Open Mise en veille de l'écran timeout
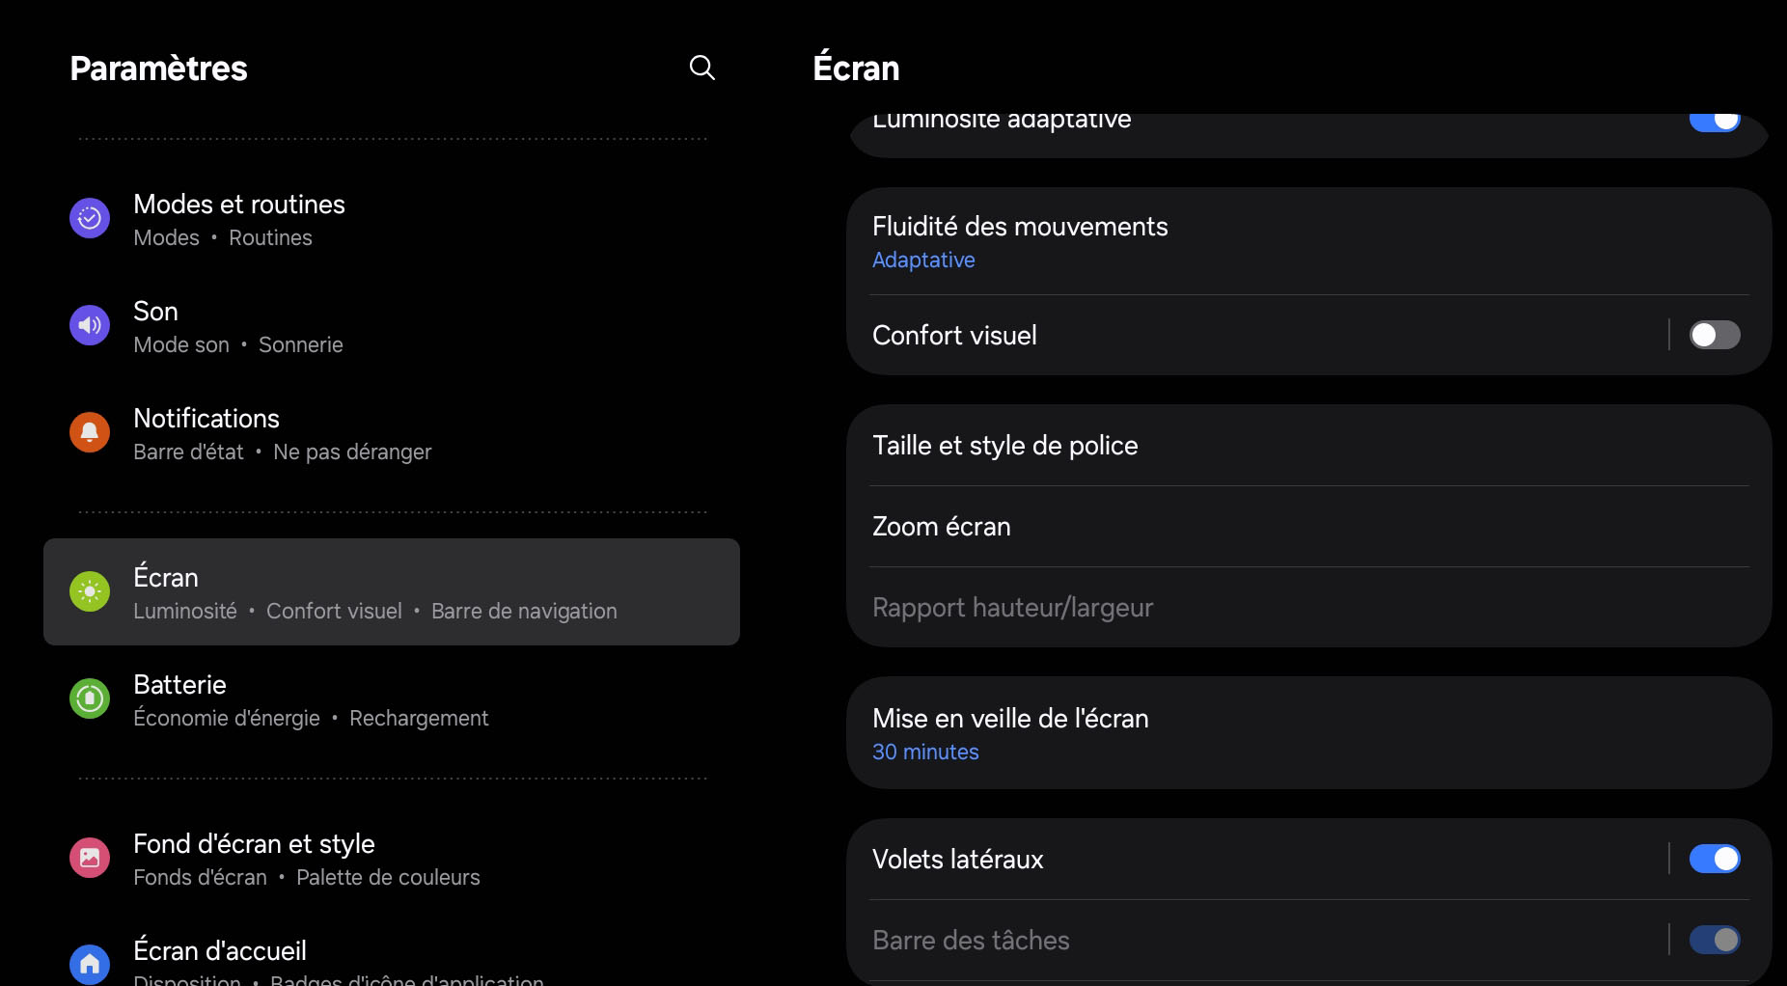Image resolution: width=1787 pixels, height=986 pixels. point(1009,733)
